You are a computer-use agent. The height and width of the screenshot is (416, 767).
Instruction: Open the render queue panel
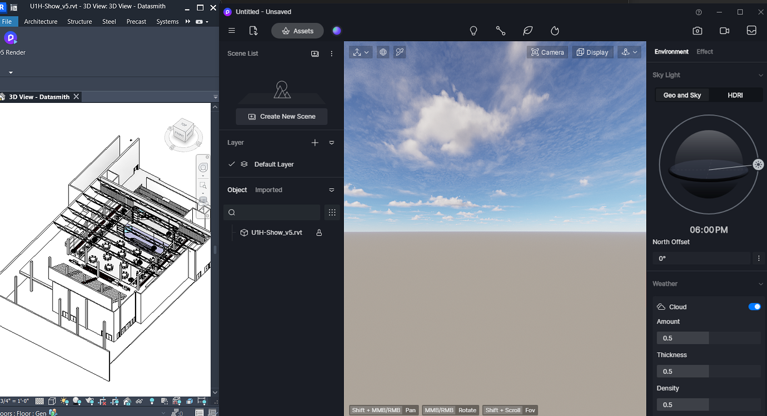751,31
